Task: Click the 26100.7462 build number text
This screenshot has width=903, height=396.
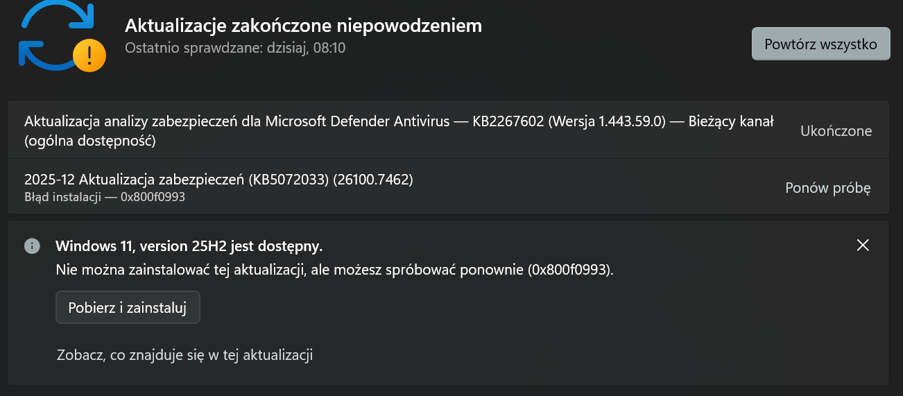Action: coord(373,180)
